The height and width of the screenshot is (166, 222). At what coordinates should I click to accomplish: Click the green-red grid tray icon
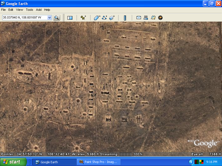196,162
